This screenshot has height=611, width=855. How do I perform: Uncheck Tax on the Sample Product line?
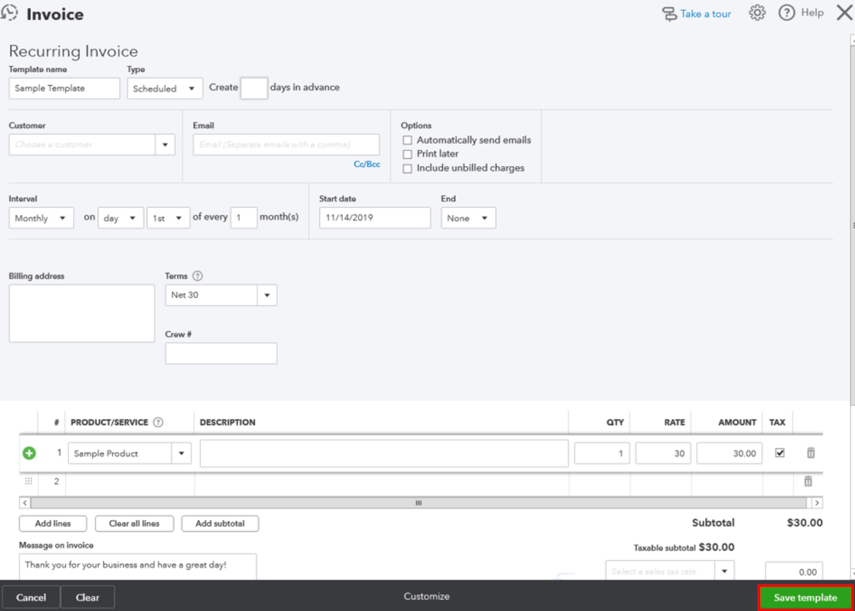pyautogui.click(x=778, y=452)
